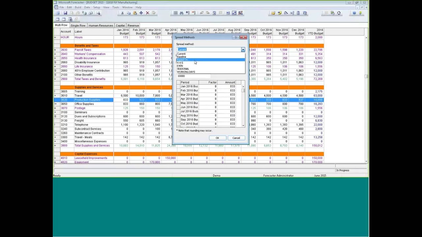Open the Capital tab

[120, 25]
